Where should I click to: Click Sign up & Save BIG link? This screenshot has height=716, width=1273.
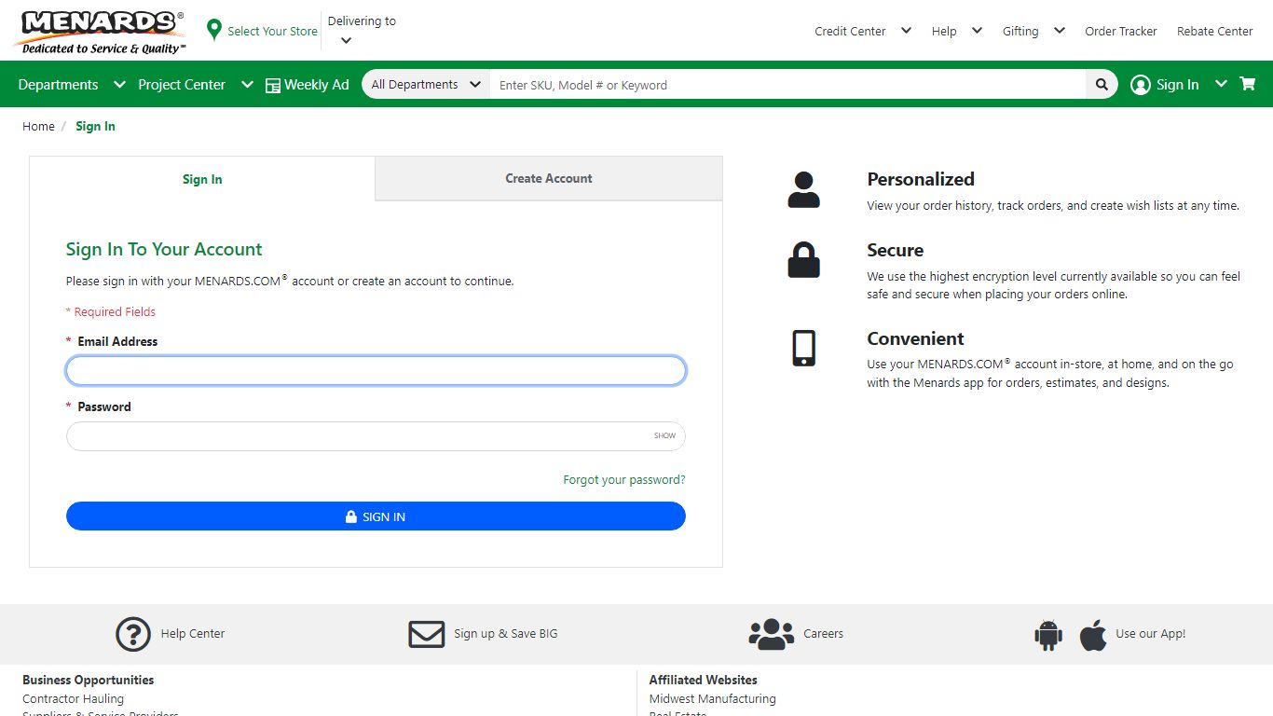pos(506,634)
